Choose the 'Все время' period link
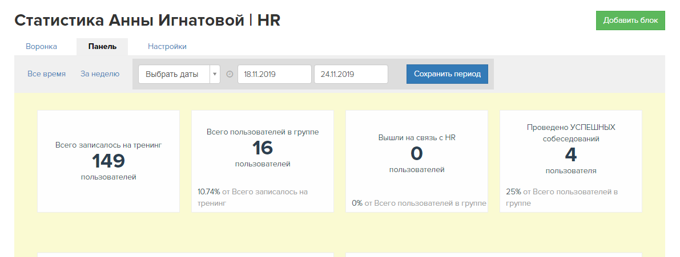Screen dimensions: 680x257 46,74
